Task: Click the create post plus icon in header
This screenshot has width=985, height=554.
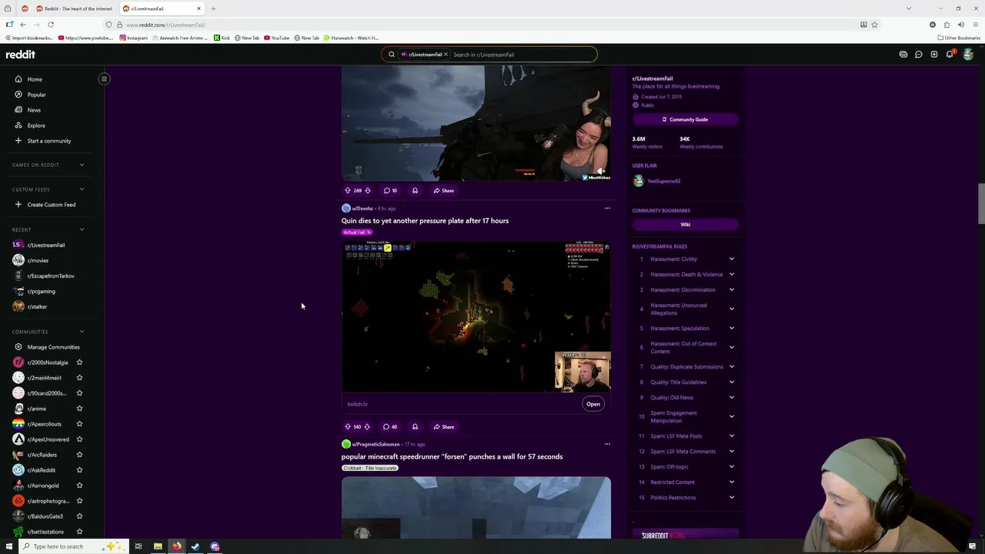Action: point(934,55)
